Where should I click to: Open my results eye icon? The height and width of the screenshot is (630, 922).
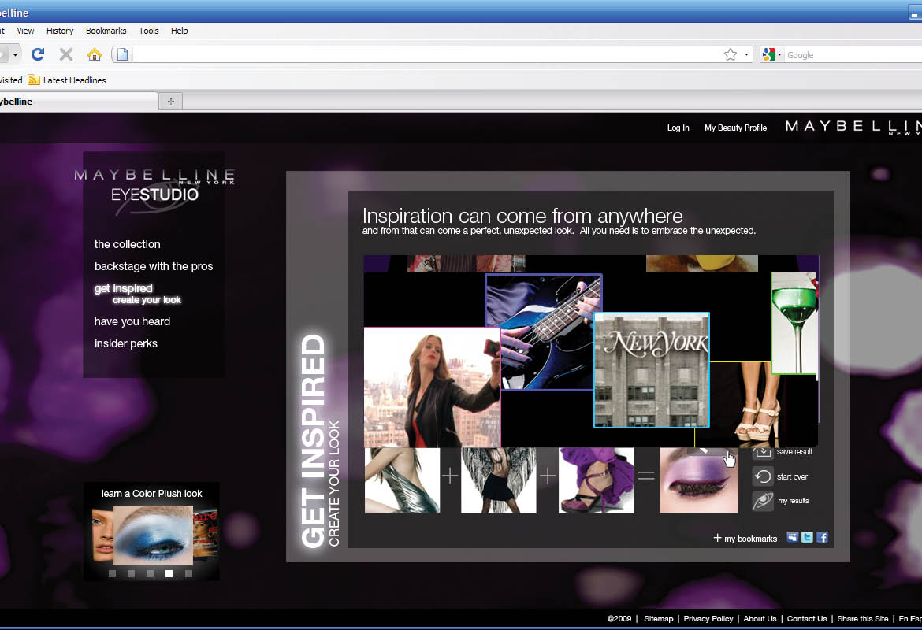click(762, 501)
